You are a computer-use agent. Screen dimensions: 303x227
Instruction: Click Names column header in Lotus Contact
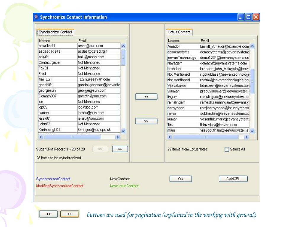point(183,41)
